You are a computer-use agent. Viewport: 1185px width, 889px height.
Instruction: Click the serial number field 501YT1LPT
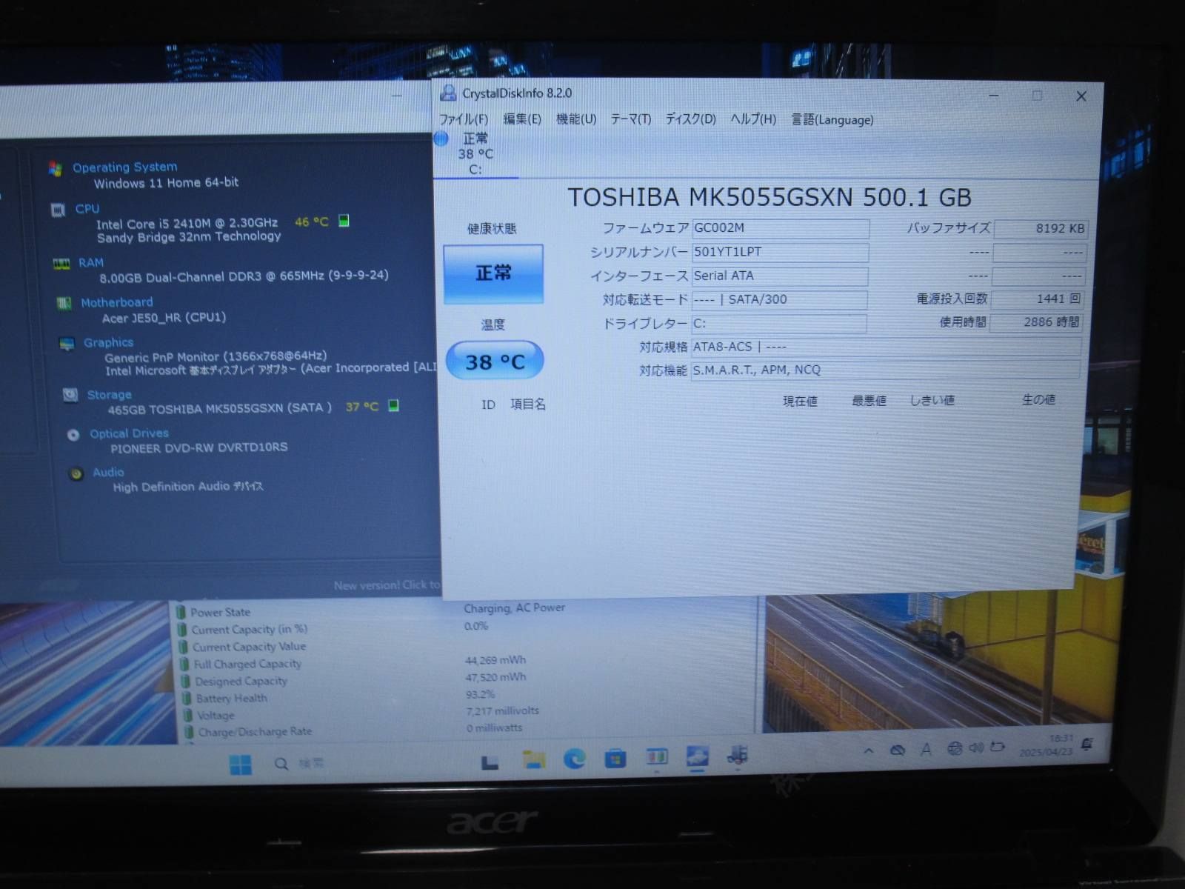pos(780,252)
